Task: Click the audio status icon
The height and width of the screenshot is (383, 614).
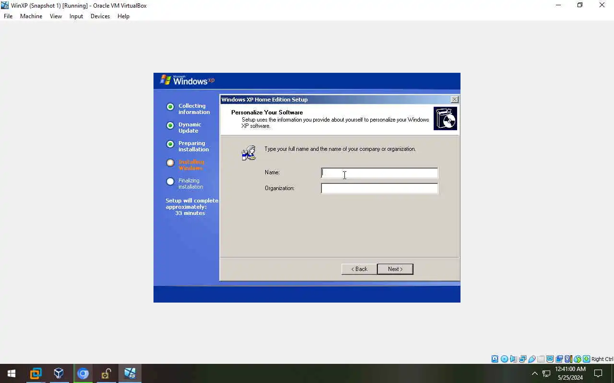Action: (513, 359)
